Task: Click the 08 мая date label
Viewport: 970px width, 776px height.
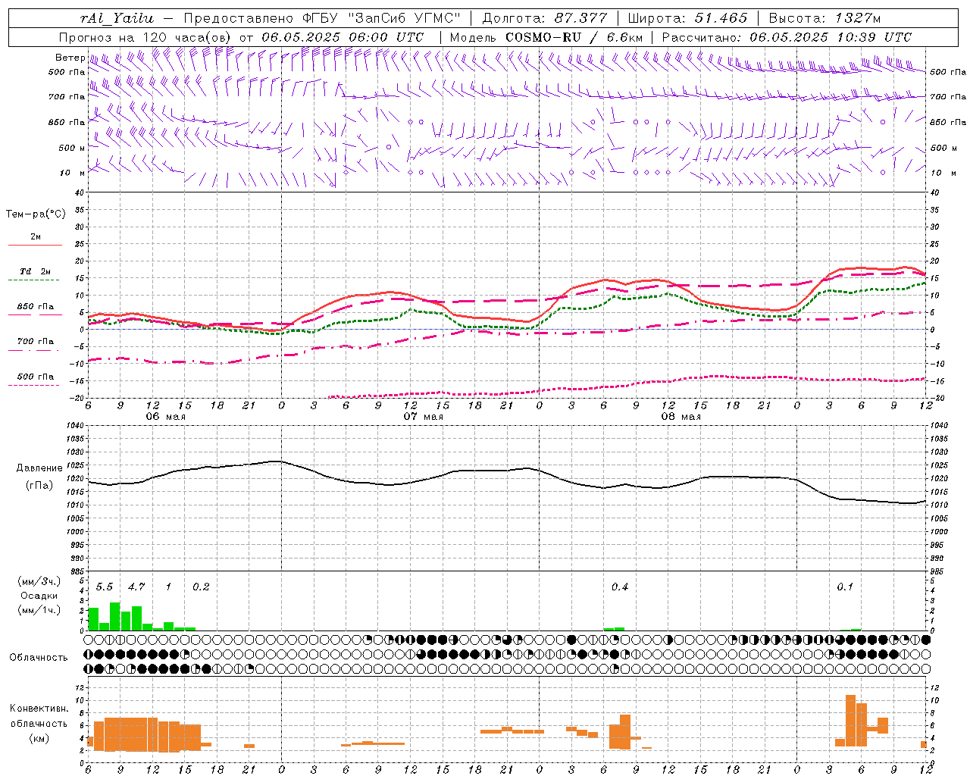Action: pyautogui.click(x=681, y=417)
